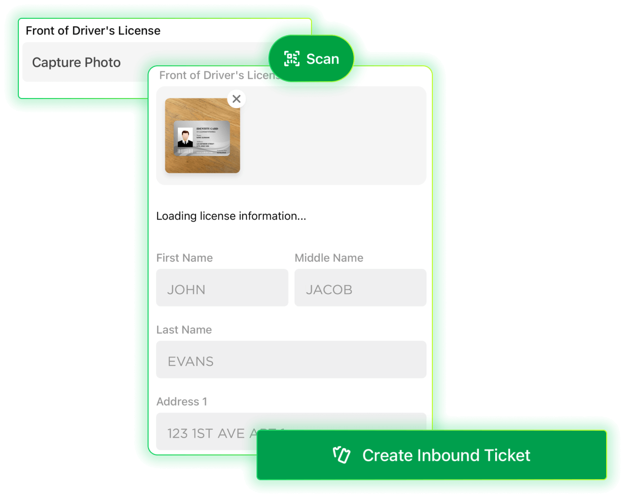This screenshot has height=498, width=625.
Task: Tap Create Inbound Ticket button text
Action: tap(446, 455)
